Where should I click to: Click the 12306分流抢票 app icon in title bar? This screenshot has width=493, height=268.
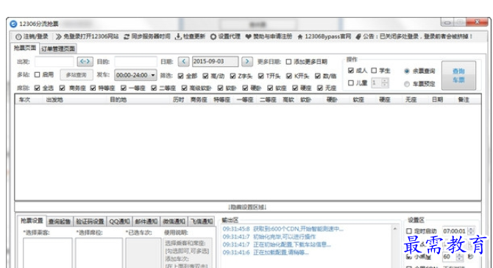tap(13, 24)
